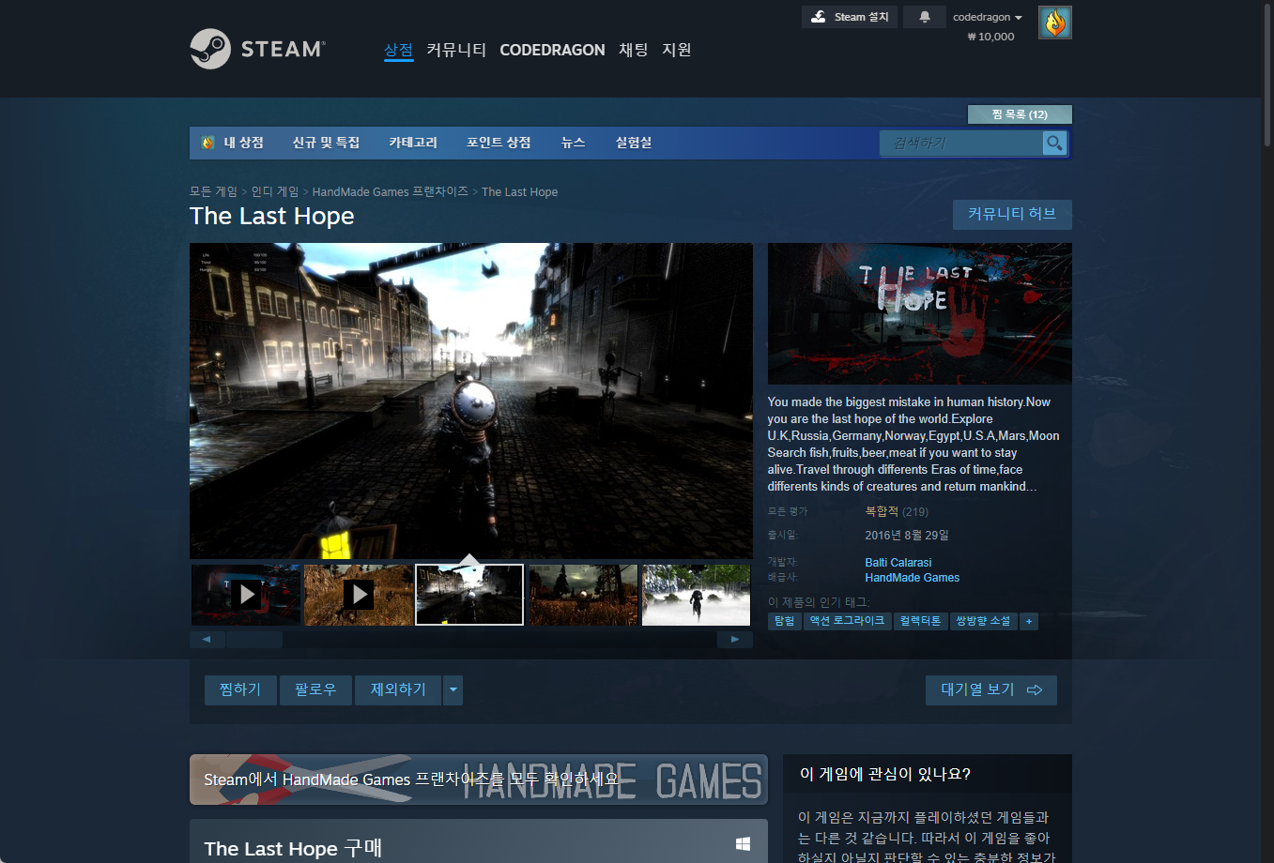Click the 팔로우 button
The image size is (1274, 863).
pyautogui.click(x=315, y=690)
